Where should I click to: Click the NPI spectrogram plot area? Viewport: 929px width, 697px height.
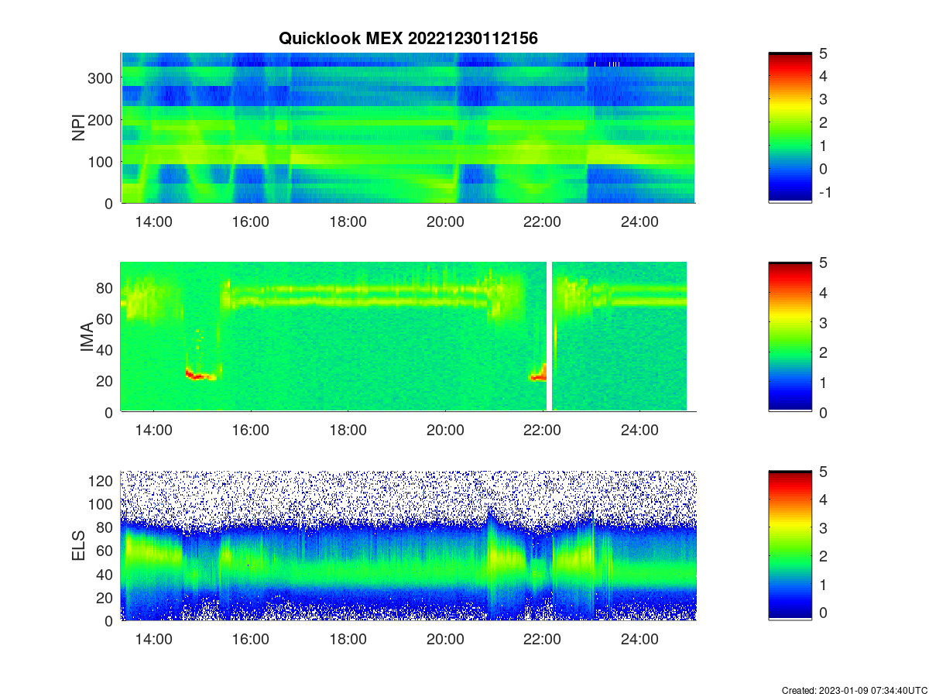pos(408,128)
